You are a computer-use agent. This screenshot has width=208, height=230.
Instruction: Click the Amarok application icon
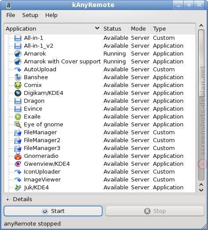click(18, 54)
